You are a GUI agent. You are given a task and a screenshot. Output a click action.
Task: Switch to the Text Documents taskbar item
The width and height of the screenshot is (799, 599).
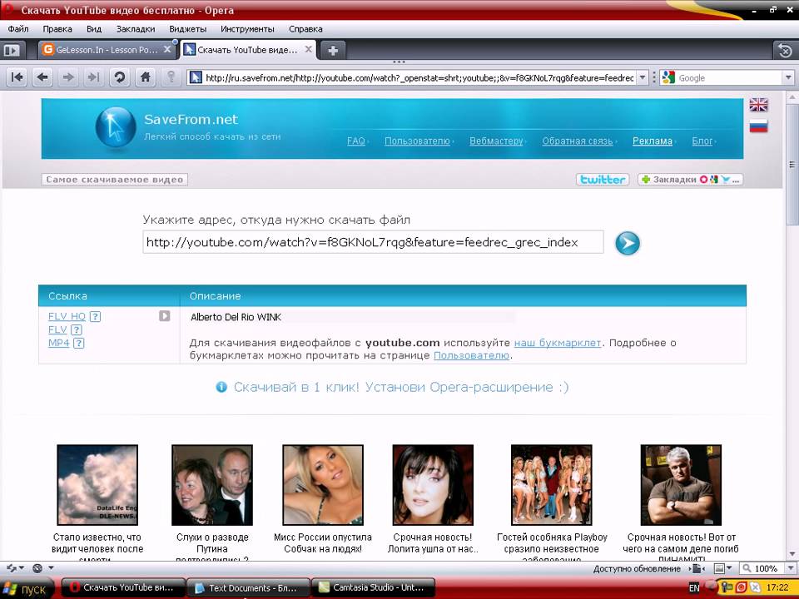[x=249, y=588]
